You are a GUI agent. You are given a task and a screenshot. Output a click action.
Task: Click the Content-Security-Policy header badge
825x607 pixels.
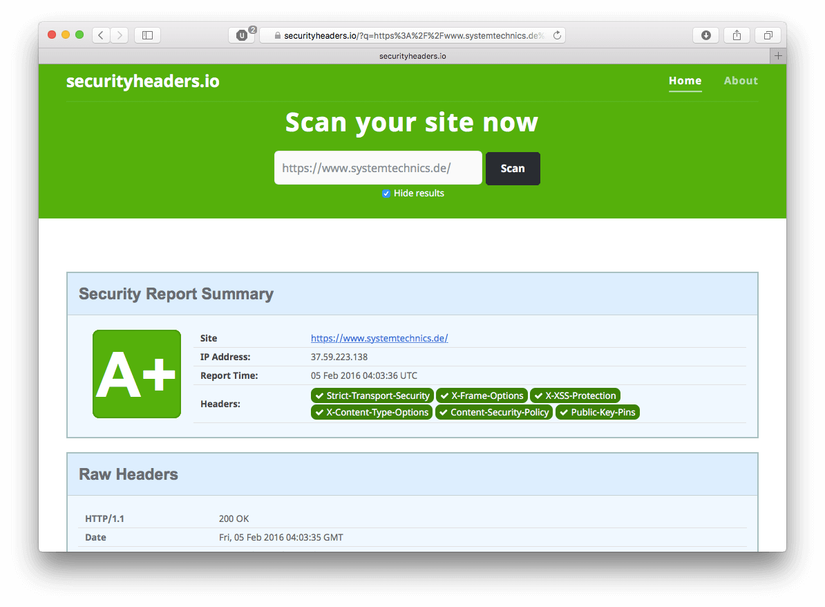point(494,412)
